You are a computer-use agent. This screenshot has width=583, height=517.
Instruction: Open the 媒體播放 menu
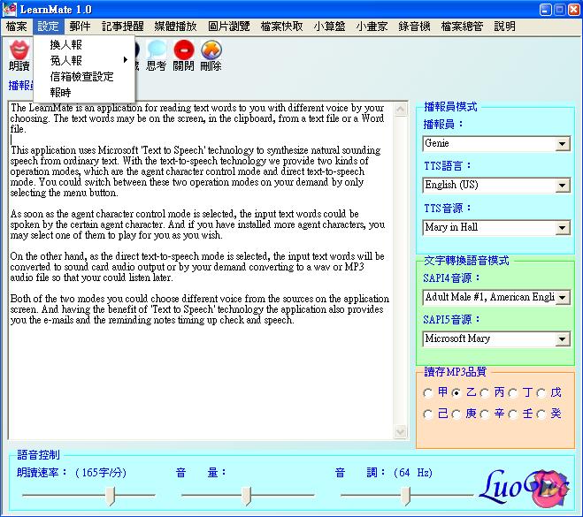[x=175, y=27]
